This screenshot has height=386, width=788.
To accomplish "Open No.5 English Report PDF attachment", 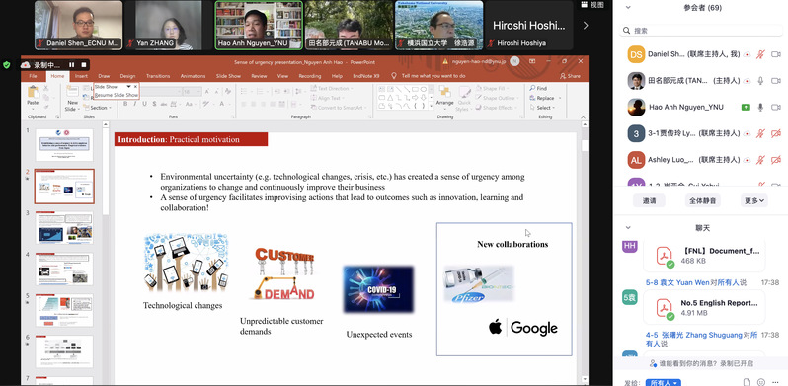I will [x=704, y=308].
